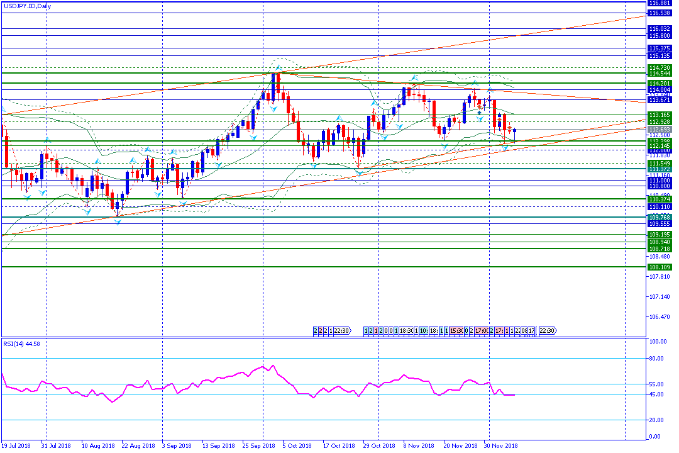Screen dimensions: 679x453
Task: Click the green 108.940 level label
Action: click(659, 242)
